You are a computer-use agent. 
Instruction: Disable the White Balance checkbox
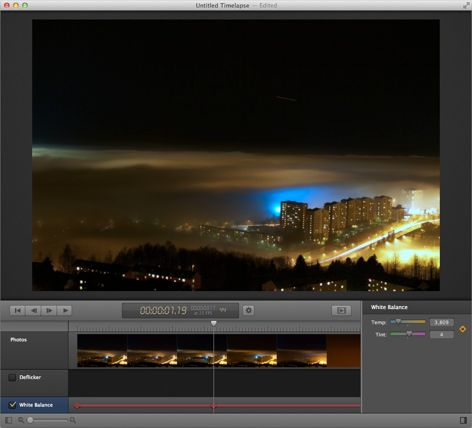click(x=13, y=405)
